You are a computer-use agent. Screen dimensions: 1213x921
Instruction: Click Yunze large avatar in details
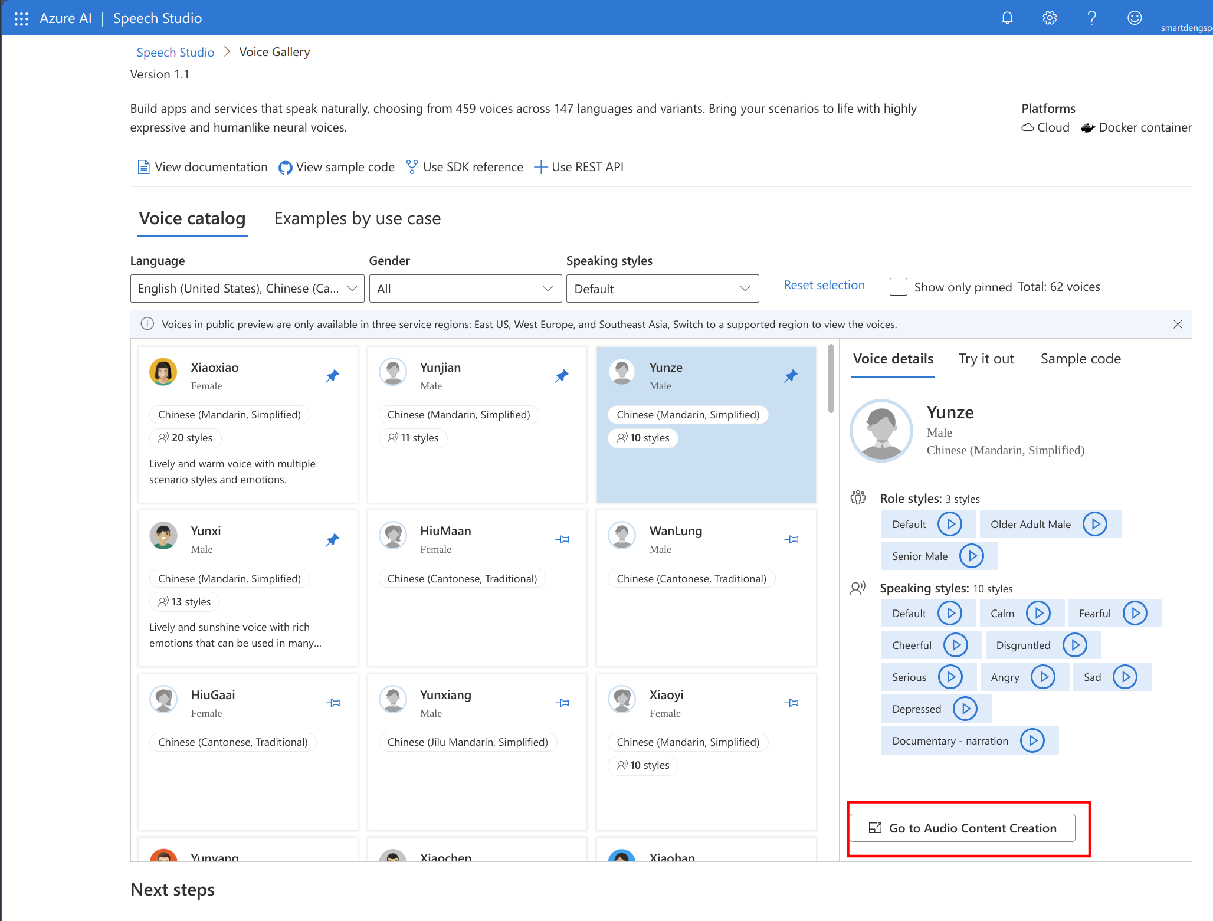tap(881, 431)
